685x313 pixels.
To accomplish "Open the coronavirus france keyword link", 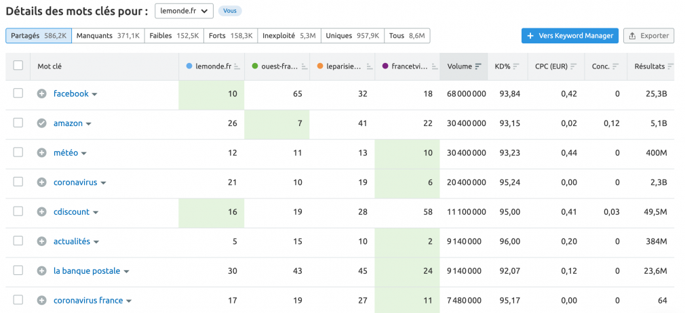I will click(x=88, y=300).
